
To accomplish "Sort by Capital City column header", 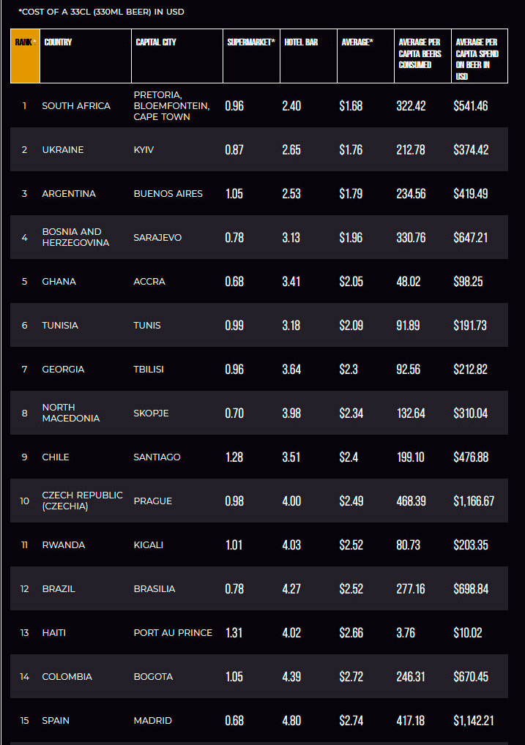I will pos(177,56).
